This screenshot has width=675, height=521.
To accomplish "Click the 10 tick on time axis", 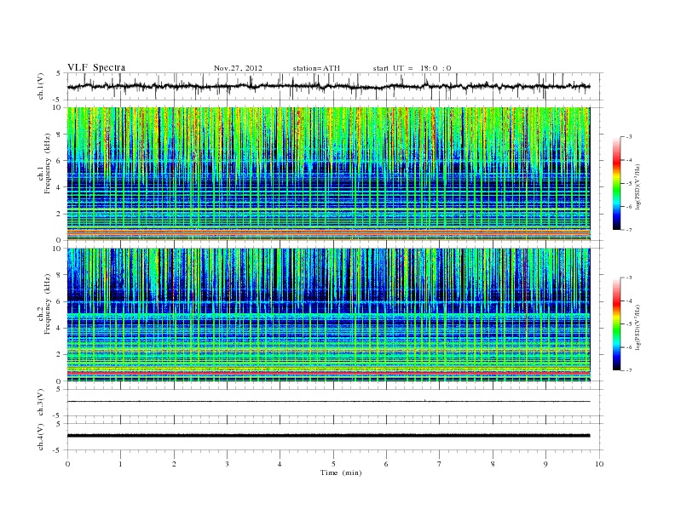I will click(599, 464).
